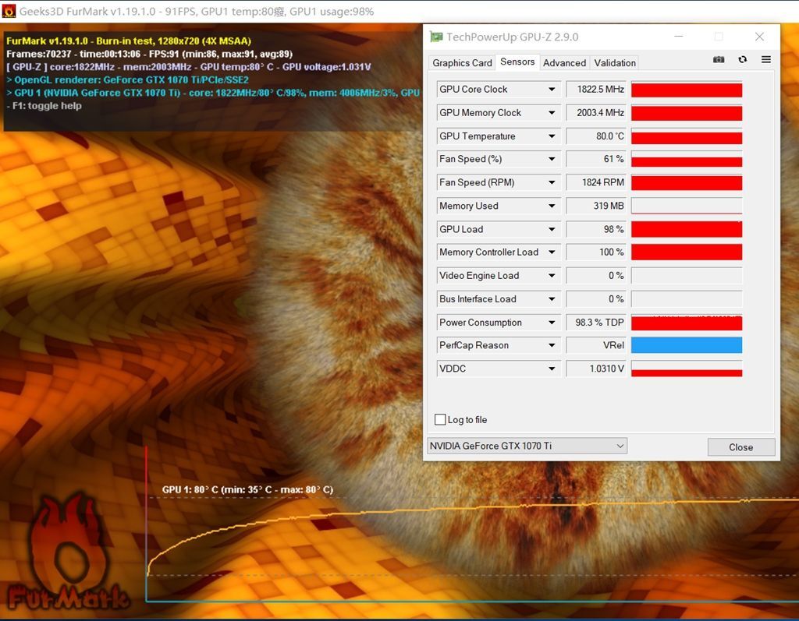Click the GPU Temperature history graph
Screen dimensions: 799x621
(687, 136)
